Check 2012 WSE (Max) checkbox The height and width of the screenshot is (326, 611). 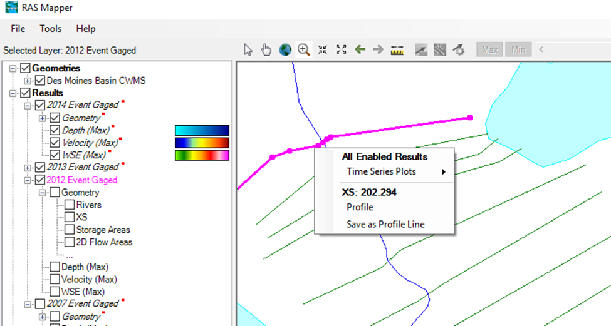(x=55, y=292)
